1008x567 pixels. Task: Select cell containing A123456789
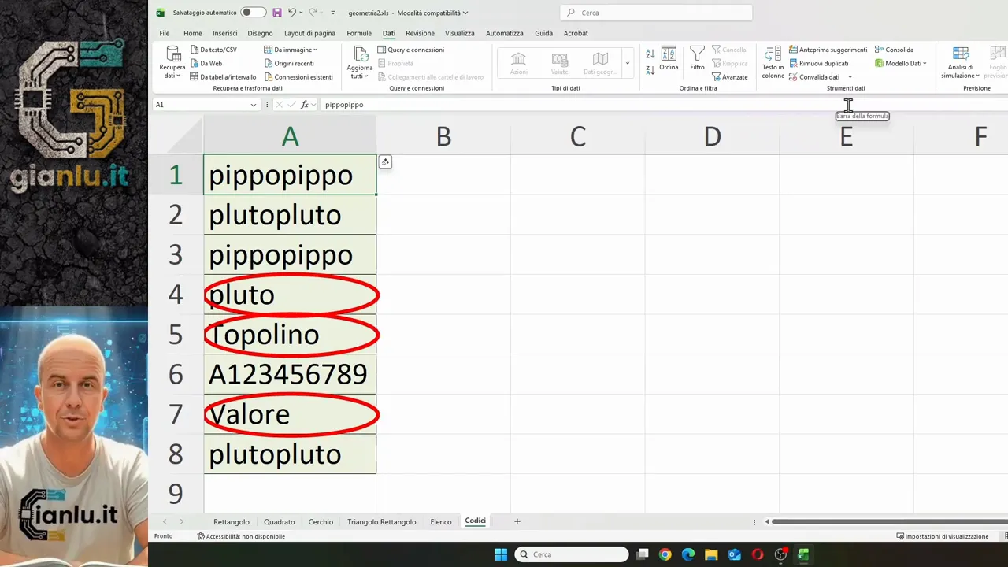pyautogui.click(x=290, y=374)
